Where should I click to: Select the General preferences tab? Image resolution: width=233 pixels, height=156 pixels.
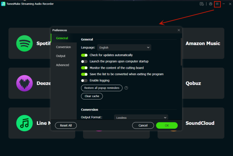click(x=64, y=38)
